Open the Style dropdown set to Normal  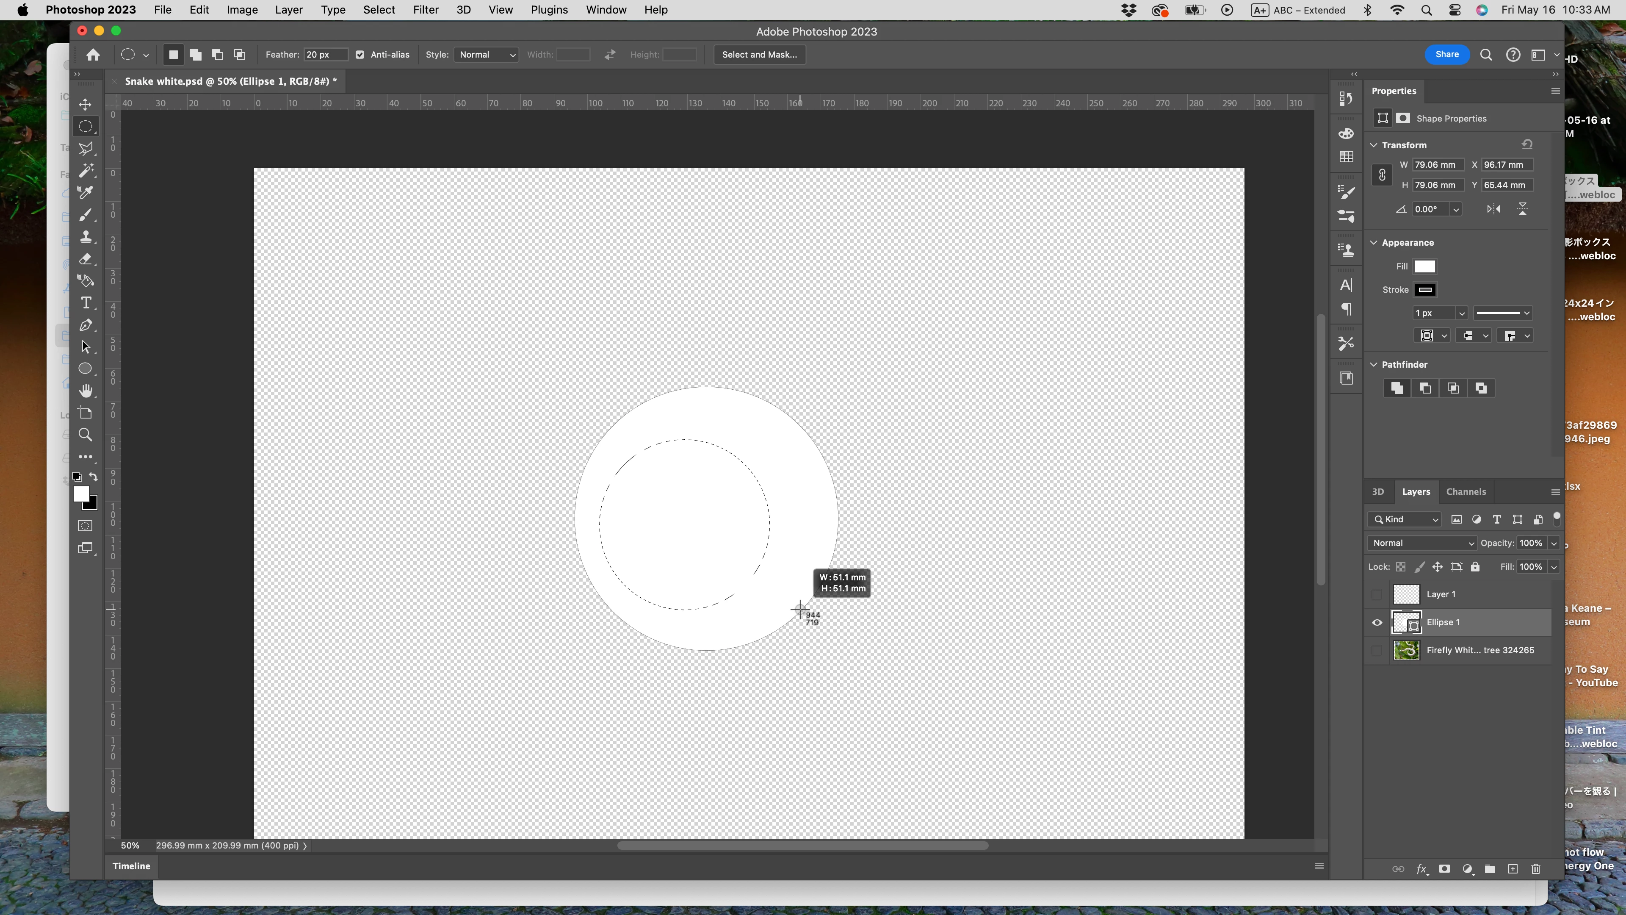487,55
